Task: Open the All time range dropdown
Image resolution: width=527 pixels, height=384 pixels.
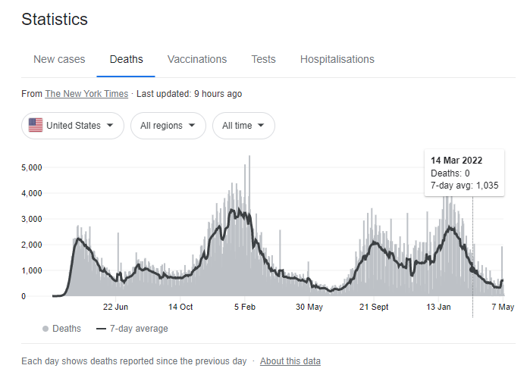Action: (243, 126)
